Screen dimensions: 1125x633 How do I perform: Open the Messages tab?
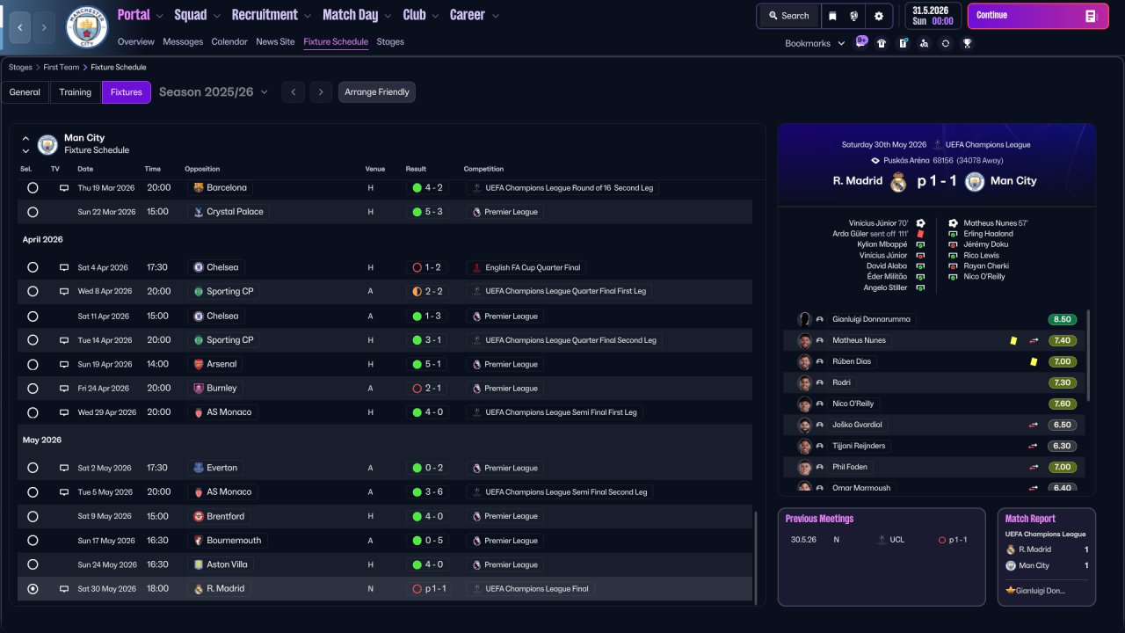point(183,41)
